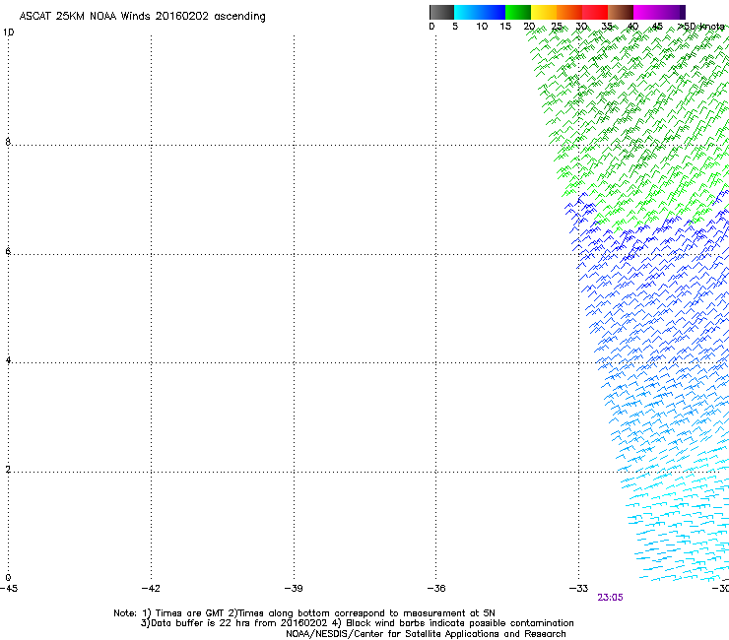Click the latitude 8 axis label
Image resolution: width=729 pixels, height=640 pixels.
pyautogui.click(x=8, y=142)
